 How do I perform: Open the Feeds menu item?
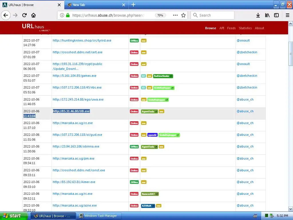tap(231, 28)
